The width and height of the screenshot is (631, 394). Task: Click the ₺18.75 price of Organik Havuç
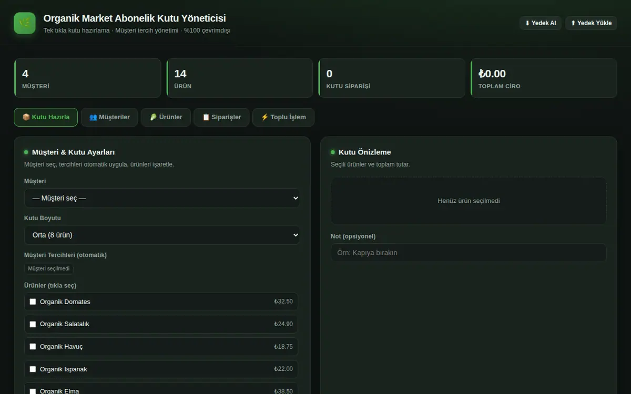(283, 347)
